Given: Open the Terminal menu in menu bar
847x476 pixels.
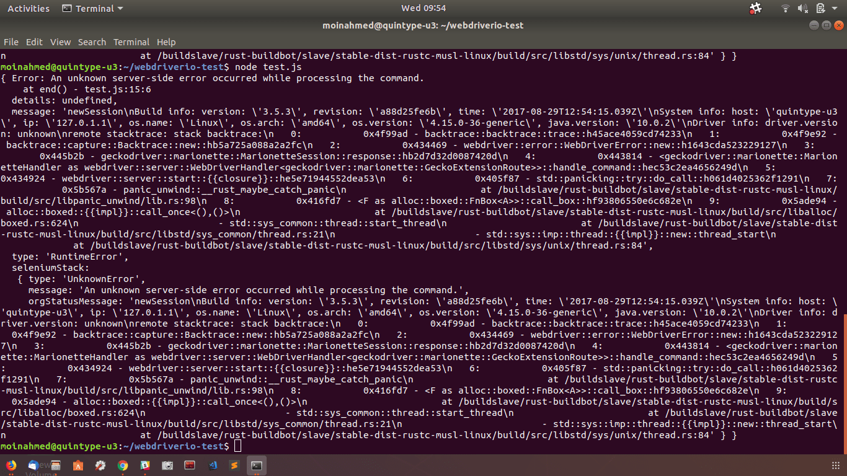Looking at the screenshot, I should tap(131, 42).
